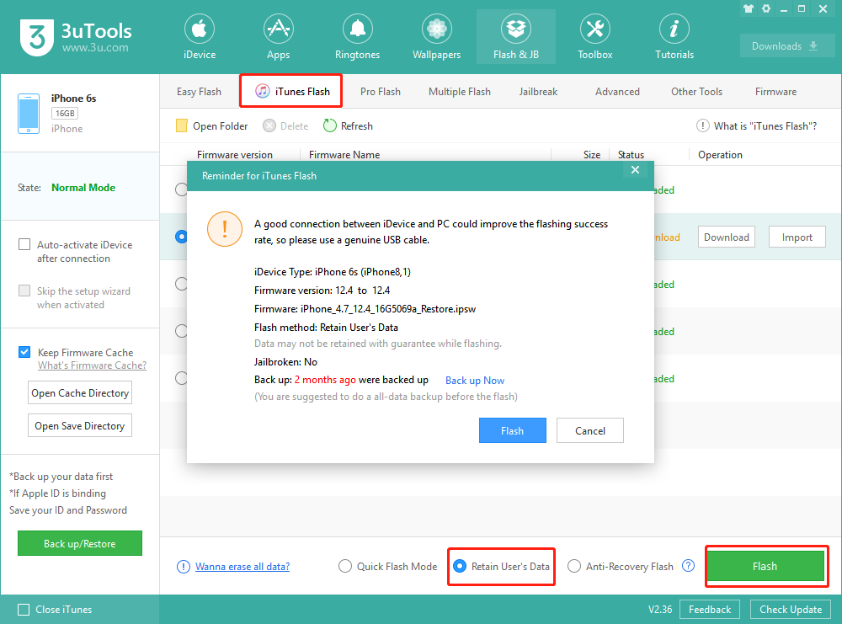Open the Other Tools tab
The height and width of the screenshot is (624, 842).
(696, 92)
